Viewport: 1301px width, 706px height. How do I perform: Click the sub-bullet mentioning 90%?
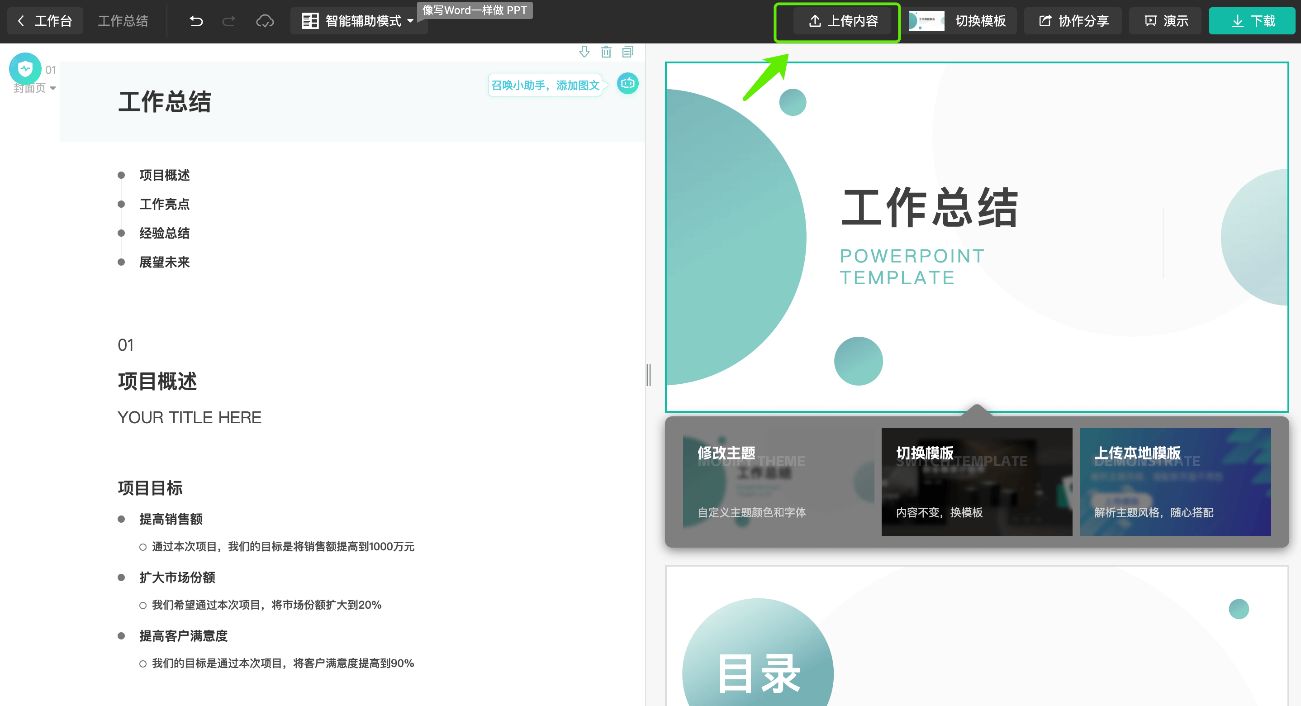pyautogui.click(x=283, y=663)
